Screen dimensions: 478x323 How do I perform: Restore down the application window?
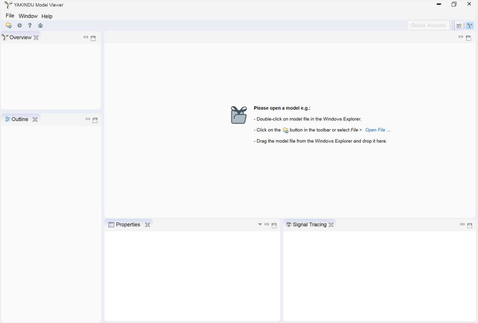coord(454,4)
